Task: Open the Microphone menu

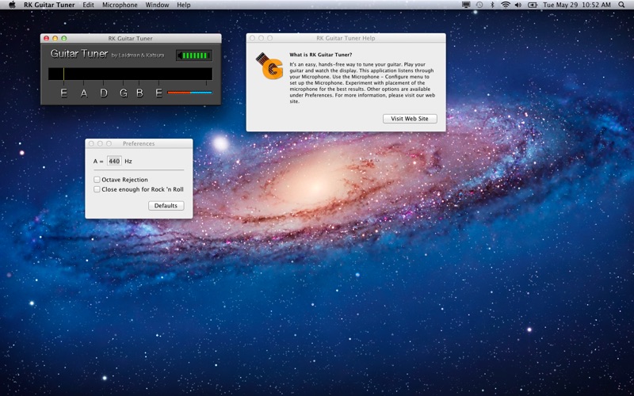Action: point(120,5)
